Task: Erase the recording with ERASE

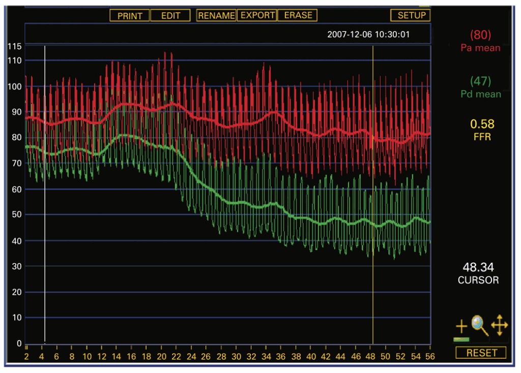Action: 298,15
